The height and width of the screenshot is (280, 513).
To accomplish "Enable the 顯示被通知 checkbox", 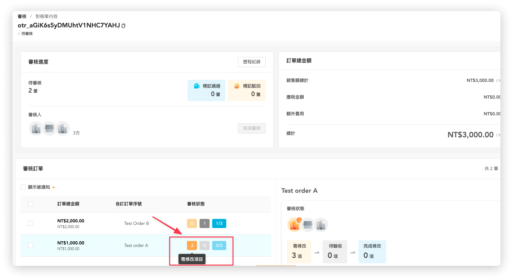I will click(23, 187).
